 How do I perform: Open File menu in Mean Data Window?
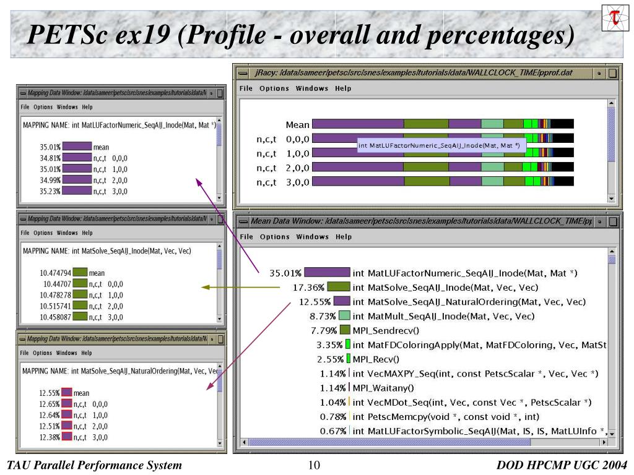click(246, 237)
